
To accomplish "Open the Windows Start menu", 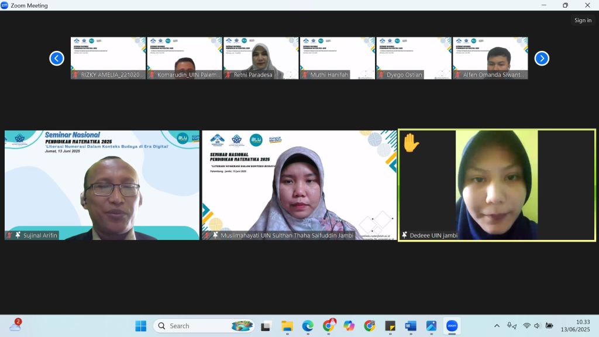I will point(141,326).
